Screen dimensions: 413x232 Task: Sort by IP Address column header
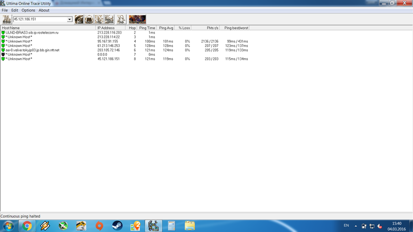pos(110,28)
